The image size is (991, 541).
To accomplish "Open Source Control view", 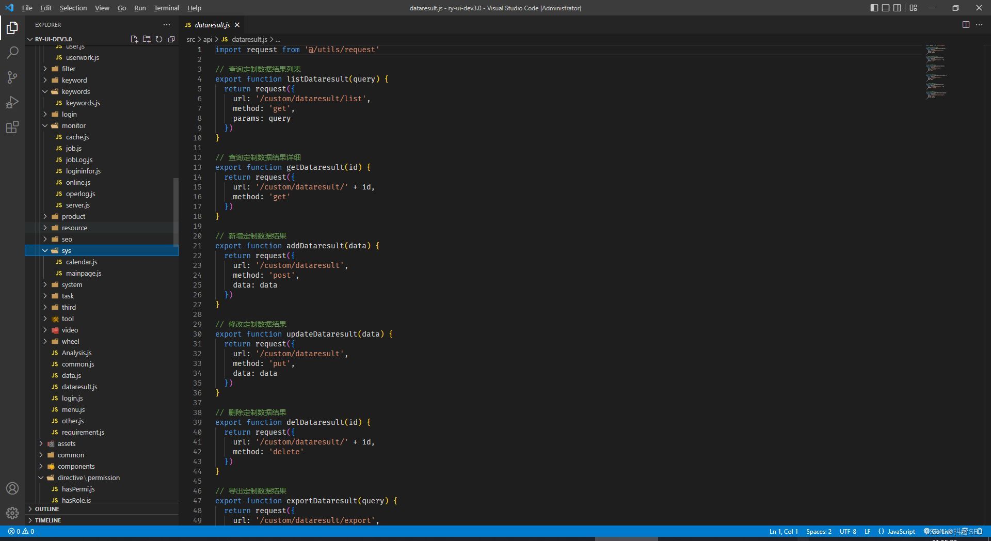I will tap(12, 77).
